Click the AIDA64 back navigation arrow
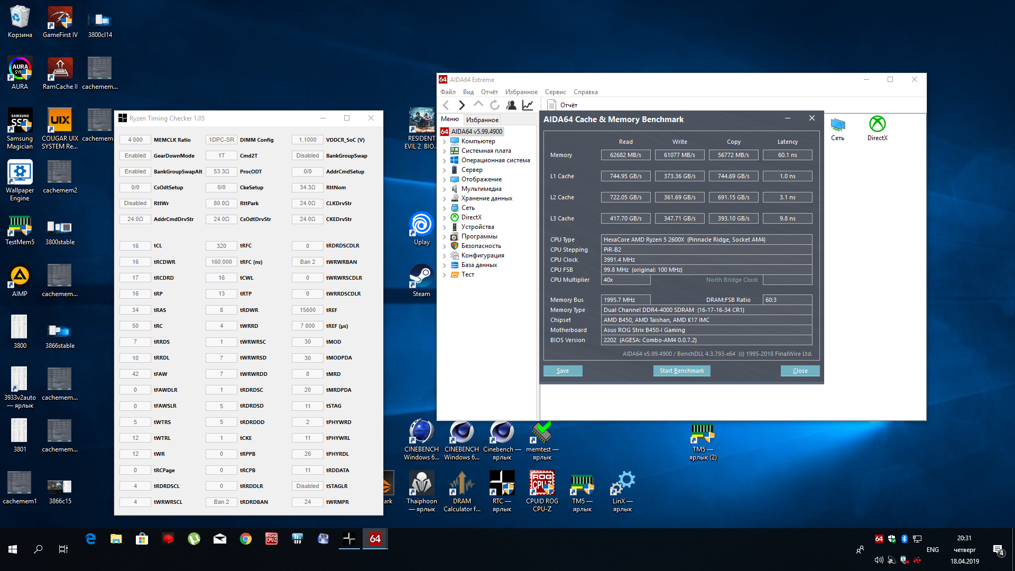Screen dimensions: 1015x571 pos(446,105)
